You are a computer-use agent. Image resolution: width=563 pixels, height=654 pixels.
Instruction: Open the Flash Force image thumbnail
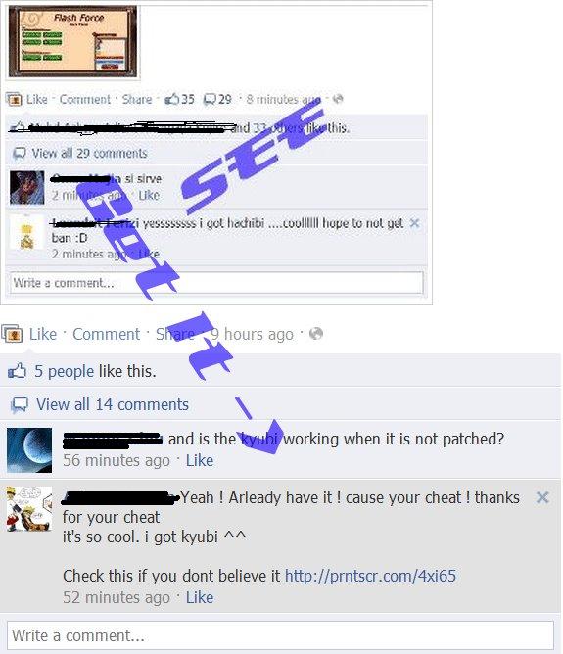(x=73, y=41)
